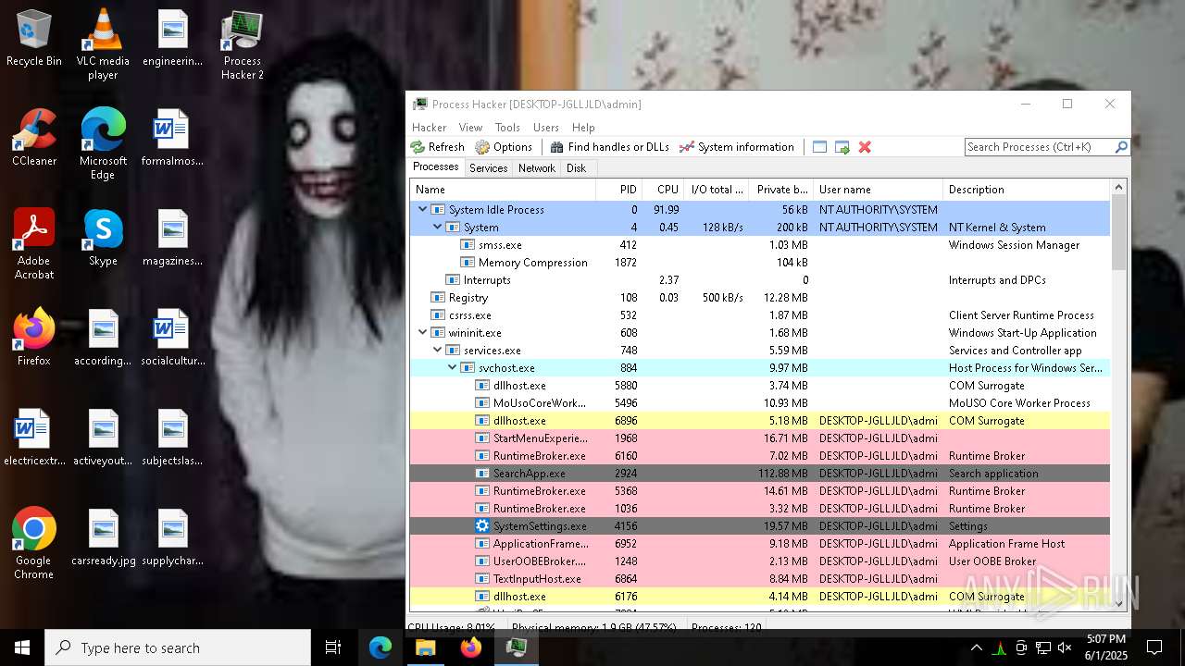1185x666 pixels.
Task: Sort by the CPU column header
Action: [663, 190]
